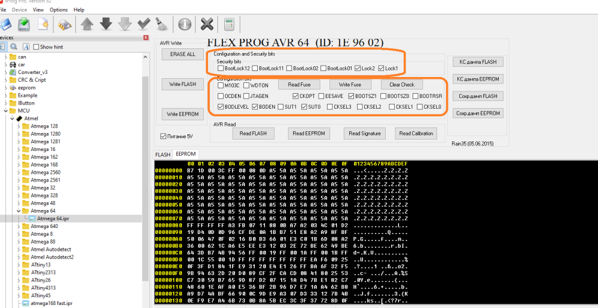Viewport: 598px width, 308px height.
Task: Expand the ATtiny2313 folder
Action: [19, 272]
